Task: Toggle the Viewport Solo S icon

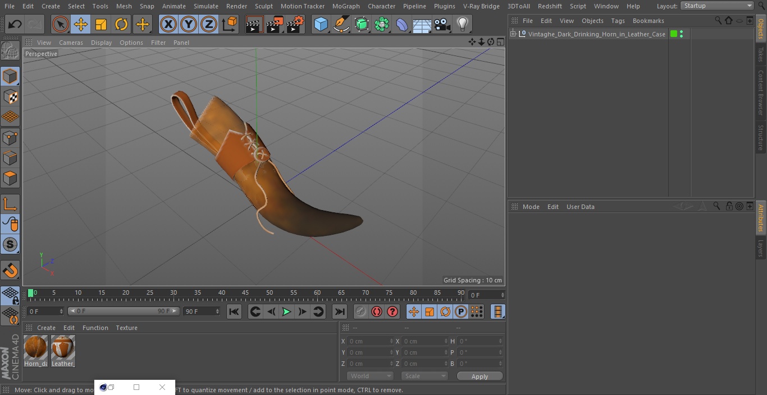Action: tap(10, 245)
